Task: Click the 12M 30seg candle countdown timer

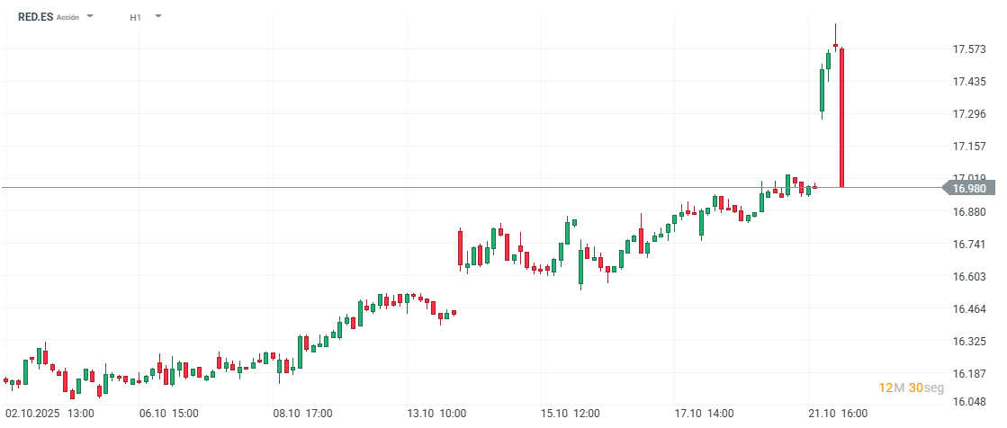Action: (912, 388)
